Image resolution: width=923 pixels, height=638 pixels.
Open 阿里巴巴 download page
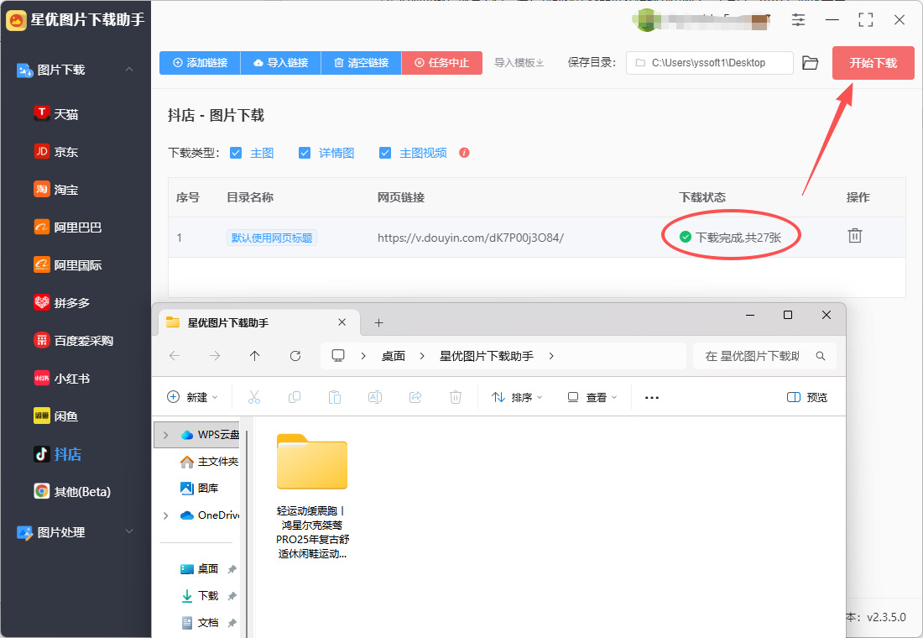(67, 227)
